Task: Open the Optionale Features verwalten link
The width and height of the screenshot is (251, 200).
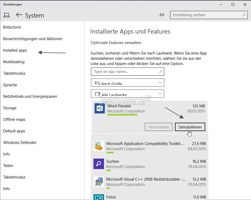Action: coord(116,42)
